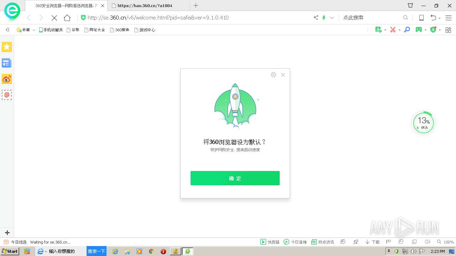Open the dialog settings gear icon
The height and width of the screenshot is (256, 456).
(273, 75)
